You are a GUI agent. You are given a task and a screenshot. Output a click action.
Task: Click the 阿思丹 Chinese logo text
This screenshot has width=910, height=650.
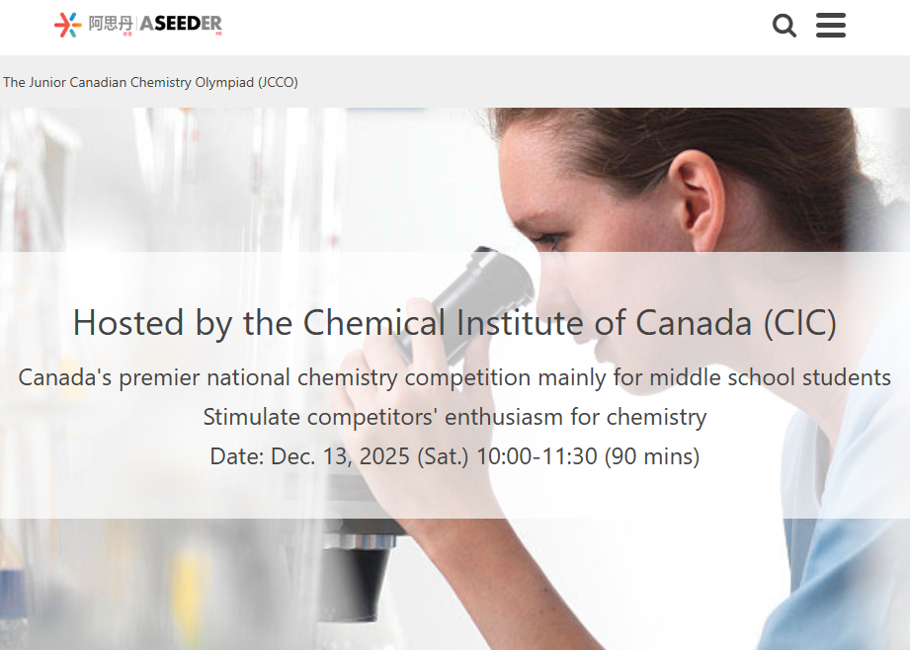tap(111, 24)
